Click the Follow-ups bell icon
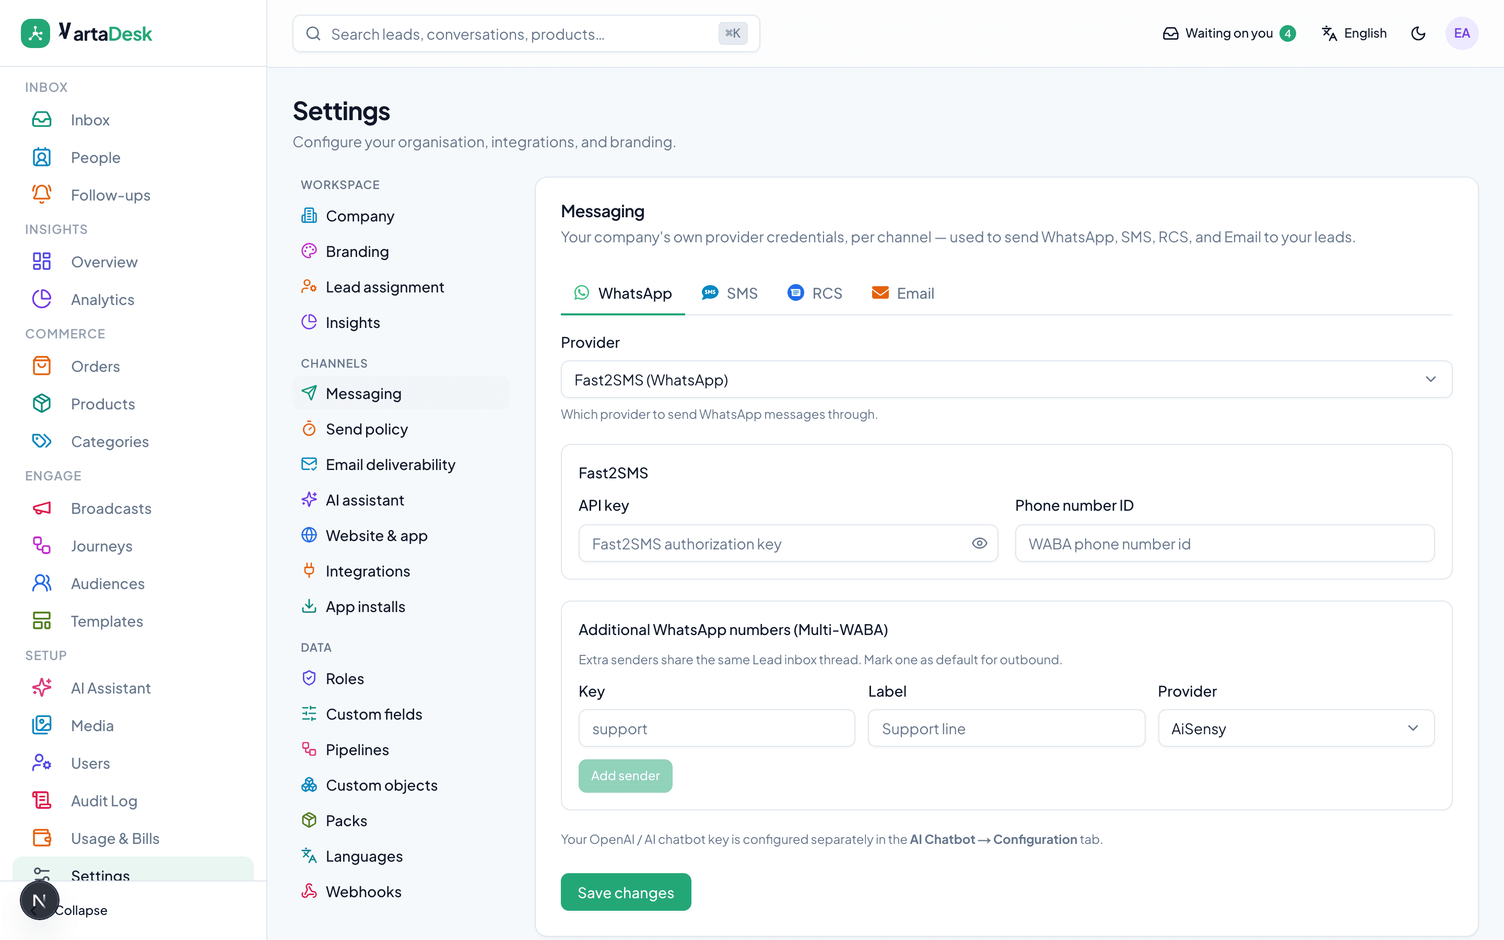1504x940 pixels. 42,195
